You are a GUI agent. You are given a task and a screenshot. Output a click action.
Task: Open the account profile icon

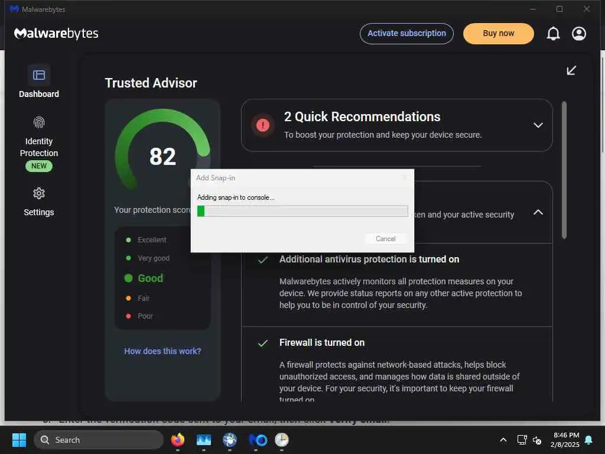(579, 34)
